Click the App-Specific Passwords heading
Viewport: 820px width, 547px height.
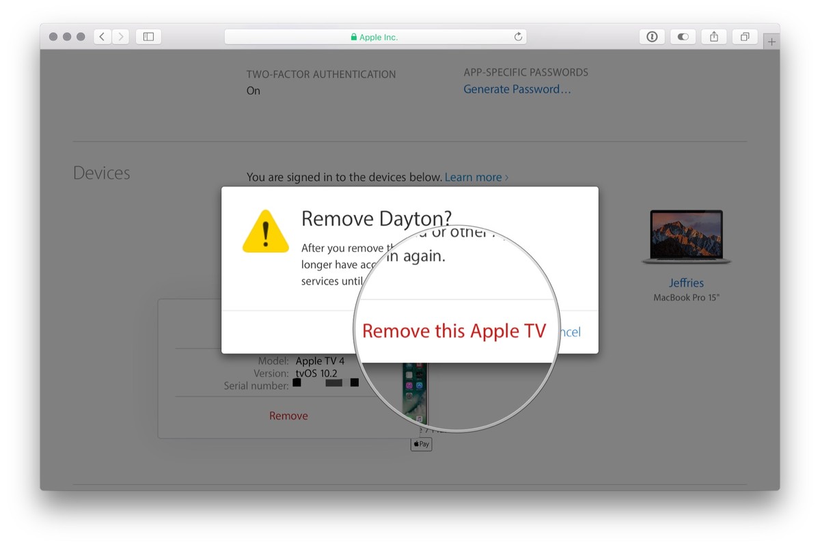525,72
